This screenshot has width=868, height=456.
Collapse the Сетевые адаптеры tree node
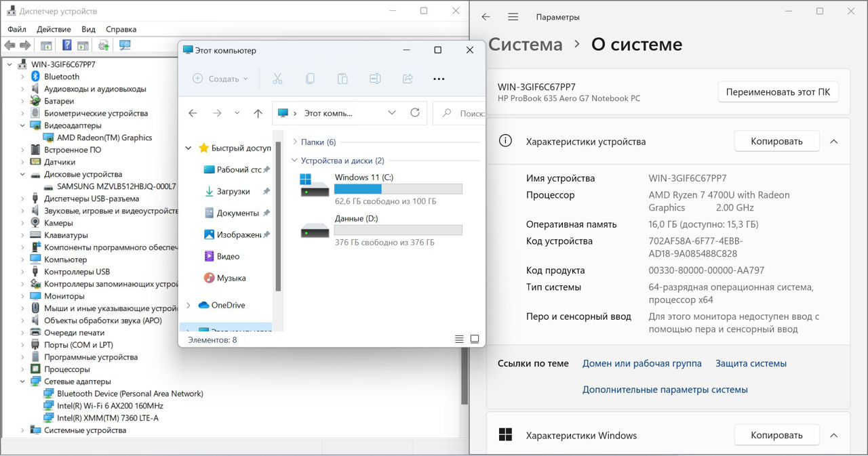click(22, 381)
